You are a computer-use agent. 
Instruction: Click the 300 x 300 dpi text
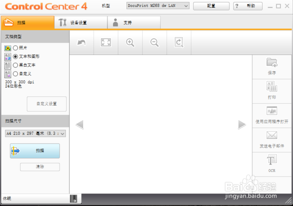pos(19,82)
